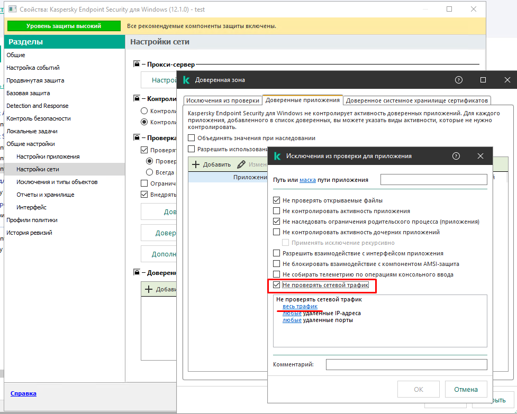Click the help icon in the exclusions dialog title bar
Viewport: 517px width, 414px height.
456,156
